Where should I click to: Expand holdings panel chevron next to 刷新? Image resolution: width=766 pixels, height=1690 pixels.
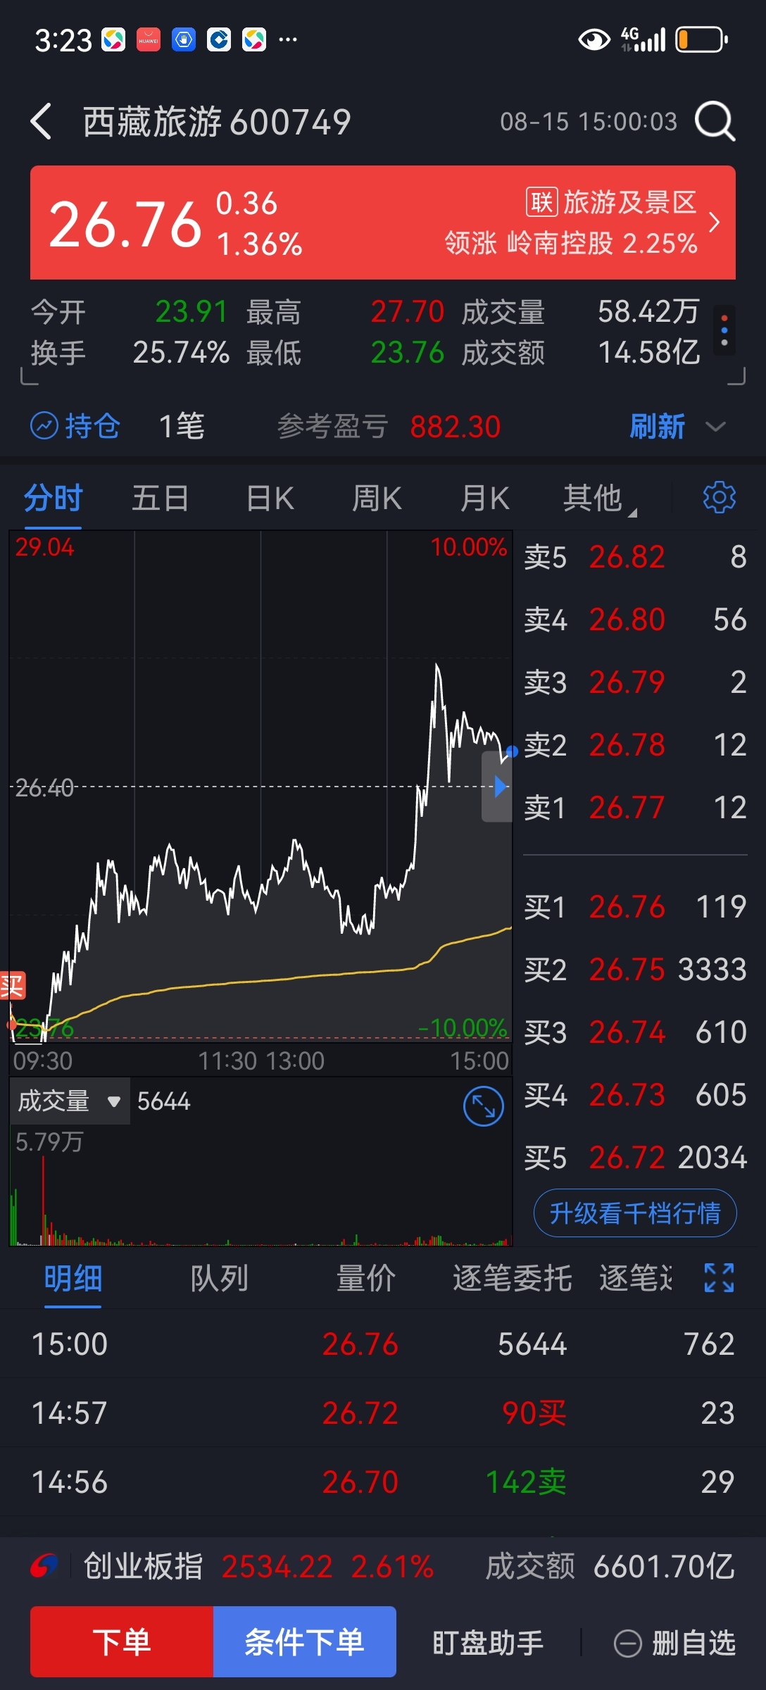715,427
